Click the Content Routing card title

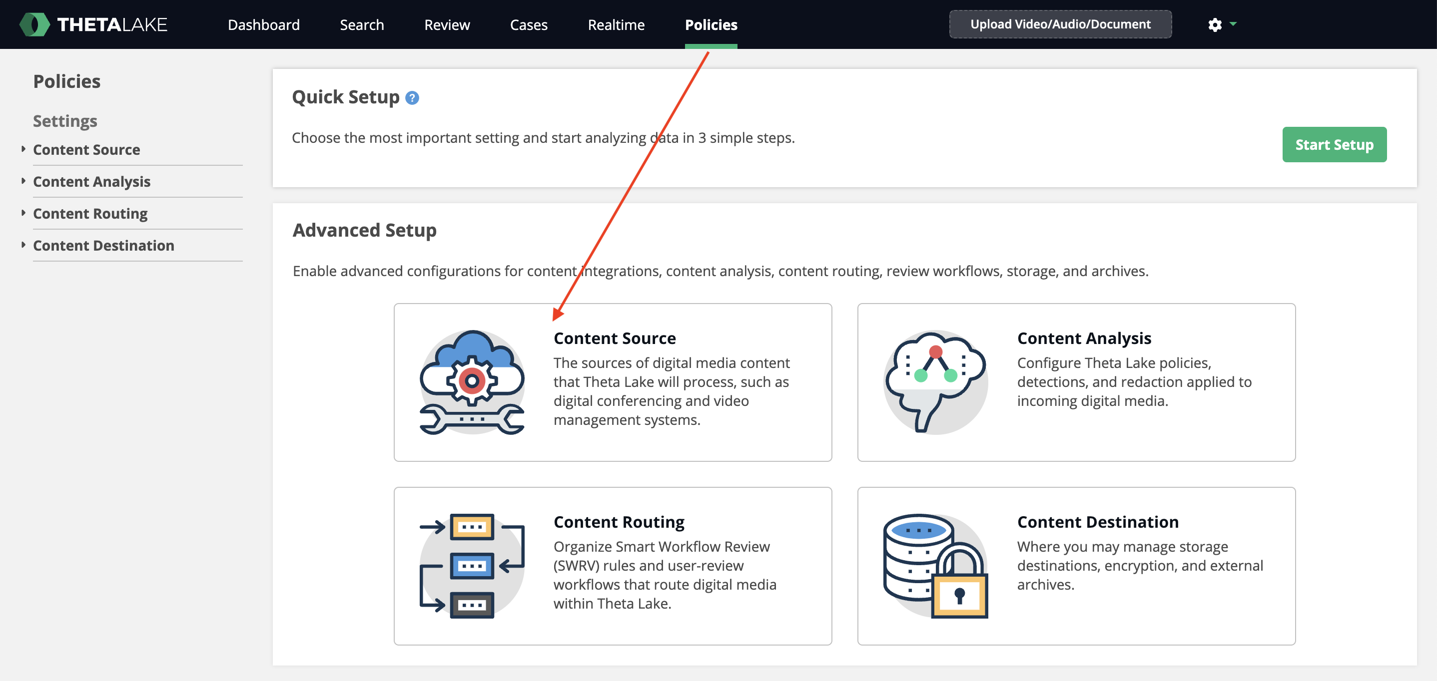(x=619, y=522)
